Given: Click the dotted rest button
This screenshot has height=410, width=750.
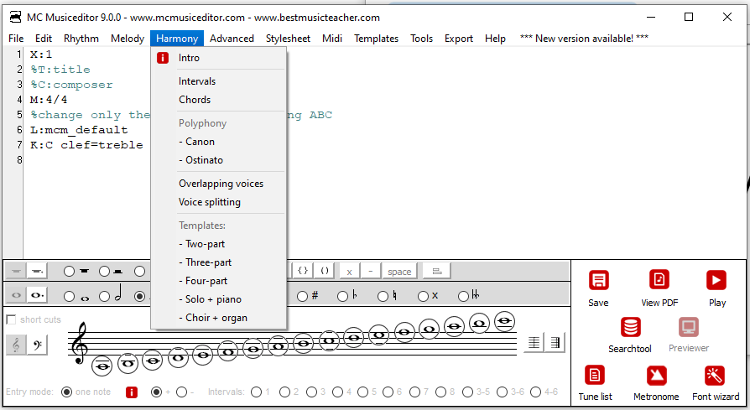Looking at the screenshot, I should (x=37, y=271).
